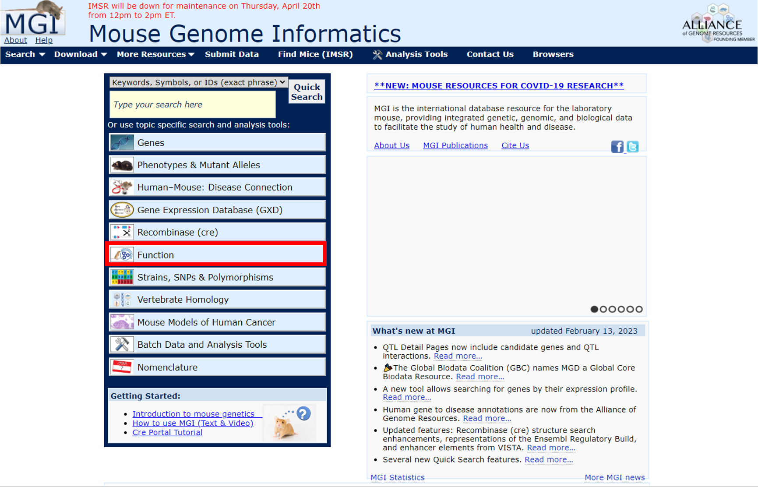Screen dimensions: 758x487
Task: Click the Analysis Tools wrench icon in navbar
Action: pyautogui.click(x=377, y=55)
